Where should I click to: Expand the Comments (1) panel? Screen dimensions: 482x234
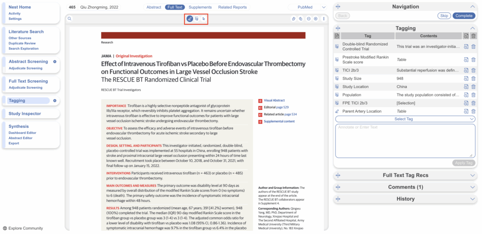[405, 187]
